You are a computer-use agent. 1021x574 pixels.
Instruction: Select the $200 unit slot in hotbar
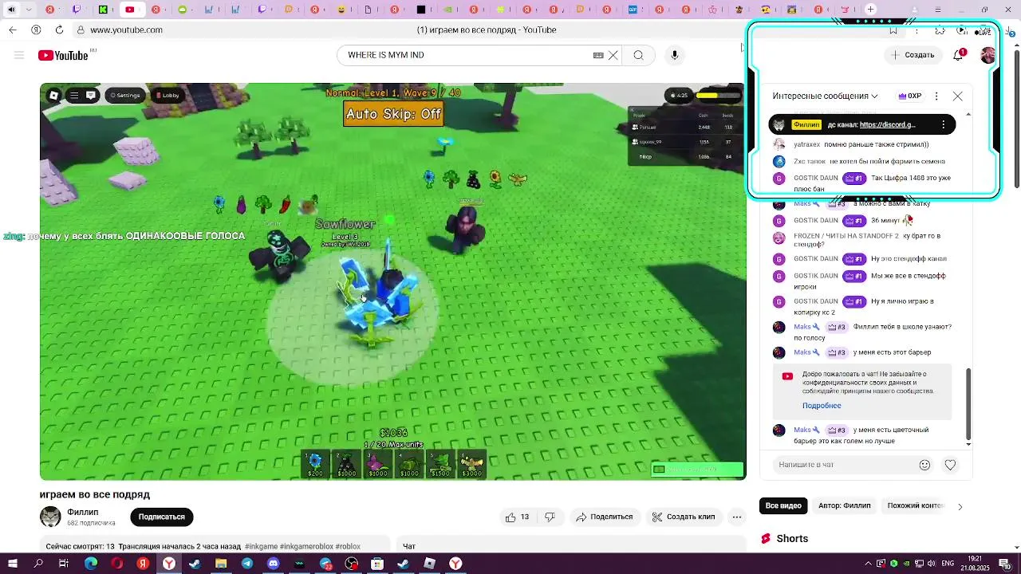pyautogui.click(x=315, y=464)
